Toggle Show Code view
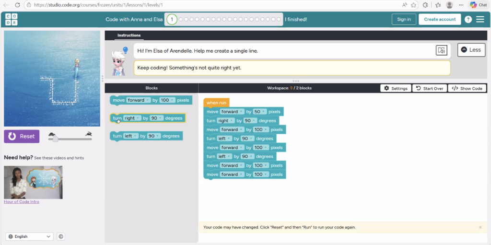 pyautogui.click(x=467, y=88)
